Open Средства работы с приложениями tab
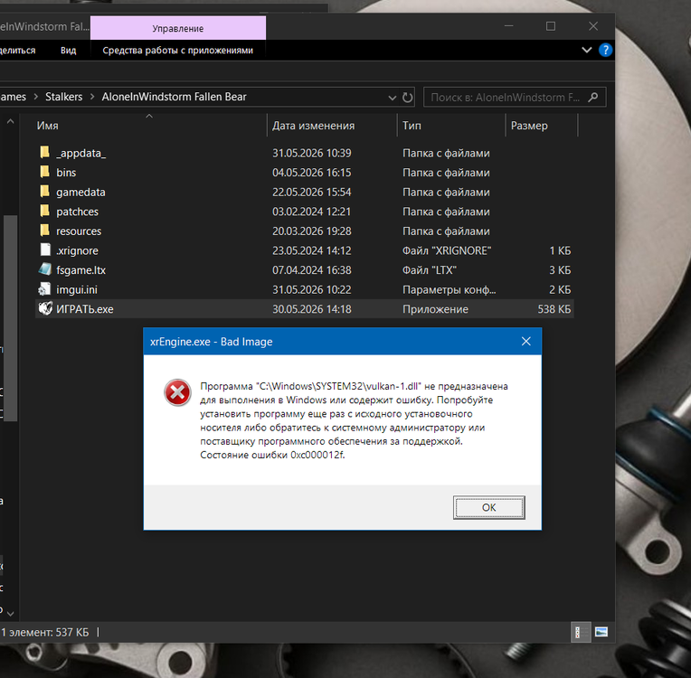Viewport: 691px width, 678px height. coord(178,51)
